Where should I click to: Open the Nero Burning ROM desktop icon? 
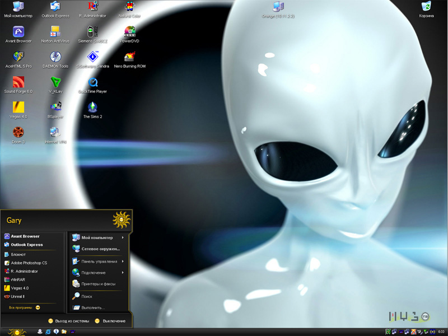pyautogui.click(x=130, y=57)
